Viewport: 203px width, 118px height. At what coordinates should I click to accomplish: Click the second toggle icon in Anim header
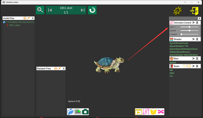(189, 66)
